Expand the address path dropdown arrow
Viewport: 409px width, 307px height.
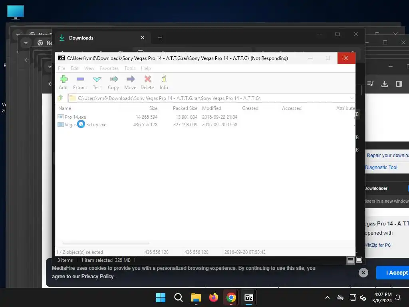351,98
